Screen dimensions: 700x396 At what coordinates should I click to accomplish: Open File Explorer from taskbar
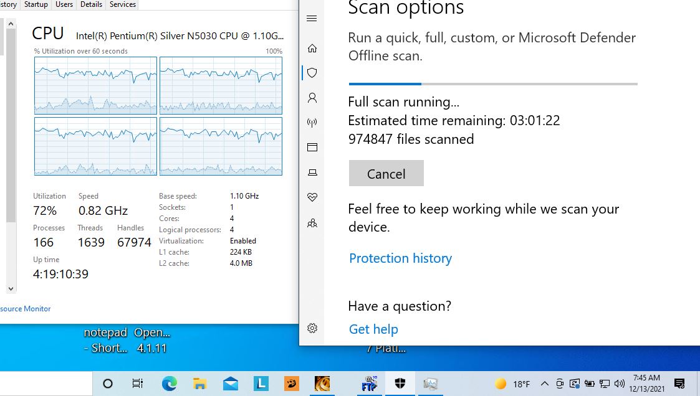point(199,384)
